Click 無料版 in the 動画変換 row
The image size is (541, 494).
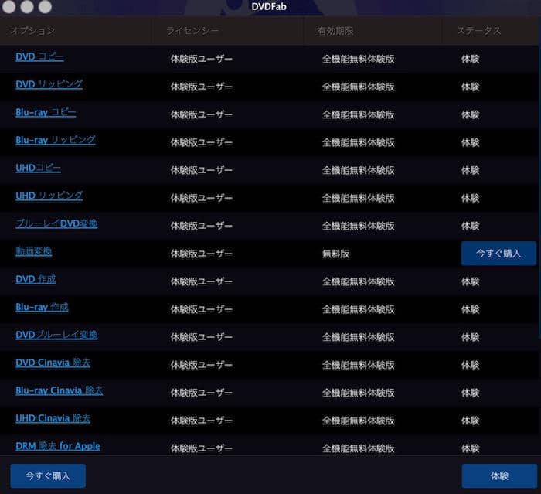click(335, 254)
